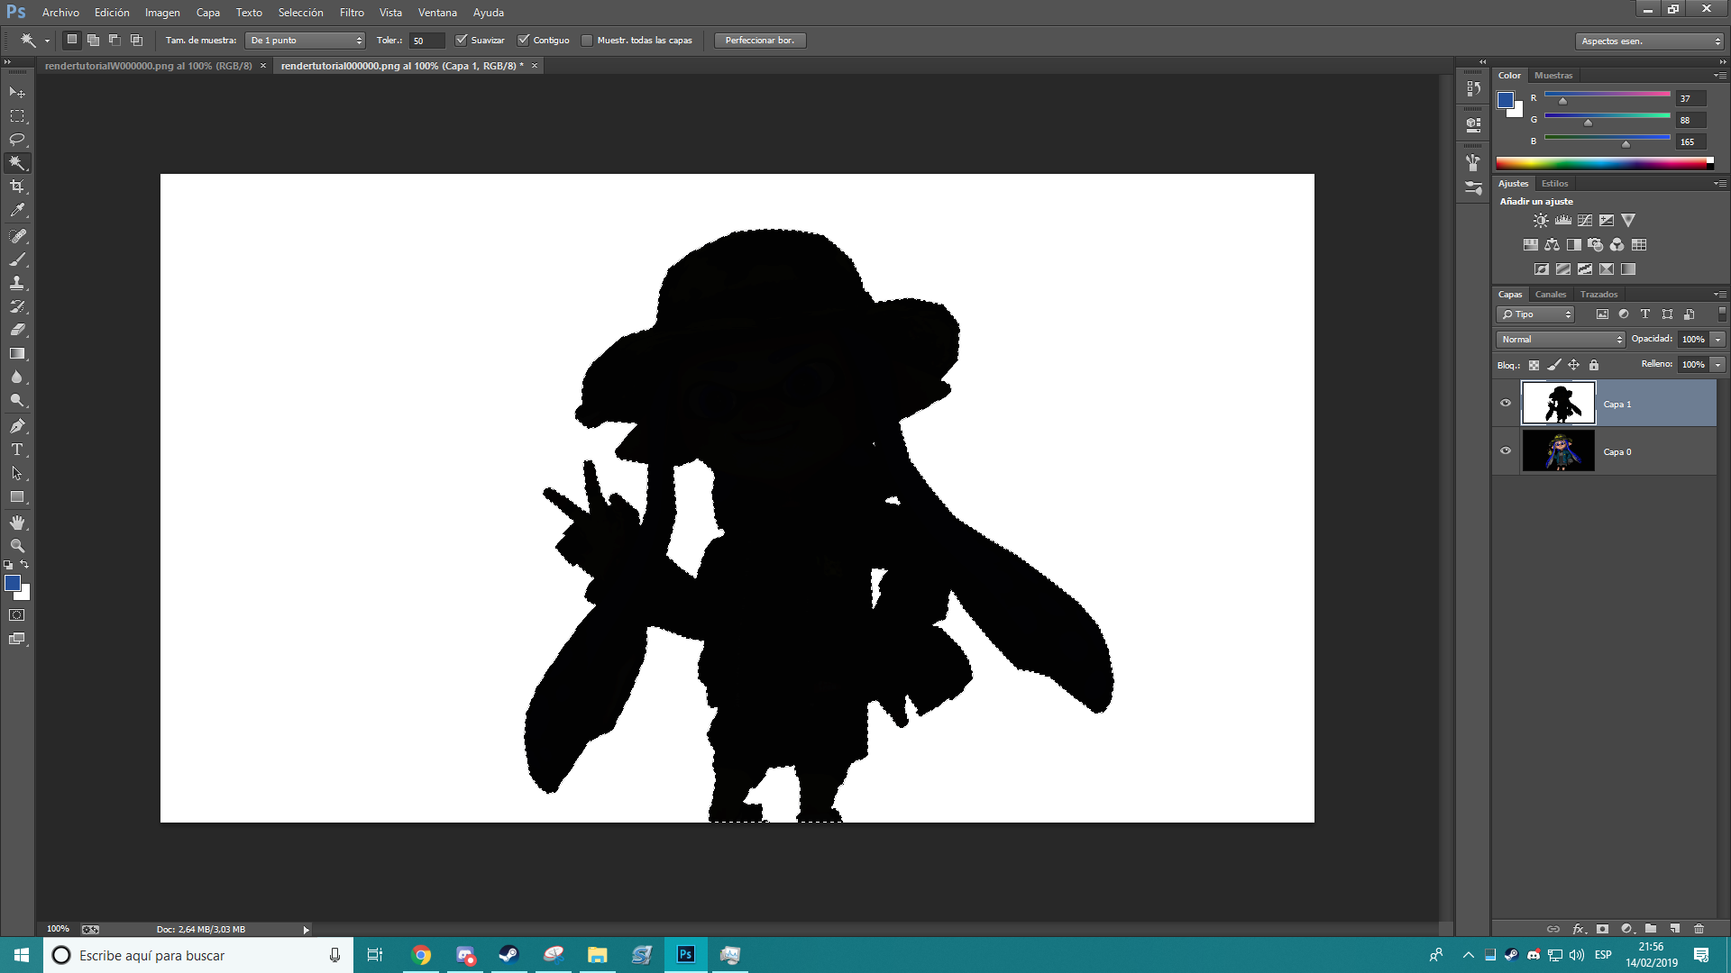The image size is (1731, 973).
Task: Expand the Aspectos esen. workspace dropdown
Action: pos(1650,41)
